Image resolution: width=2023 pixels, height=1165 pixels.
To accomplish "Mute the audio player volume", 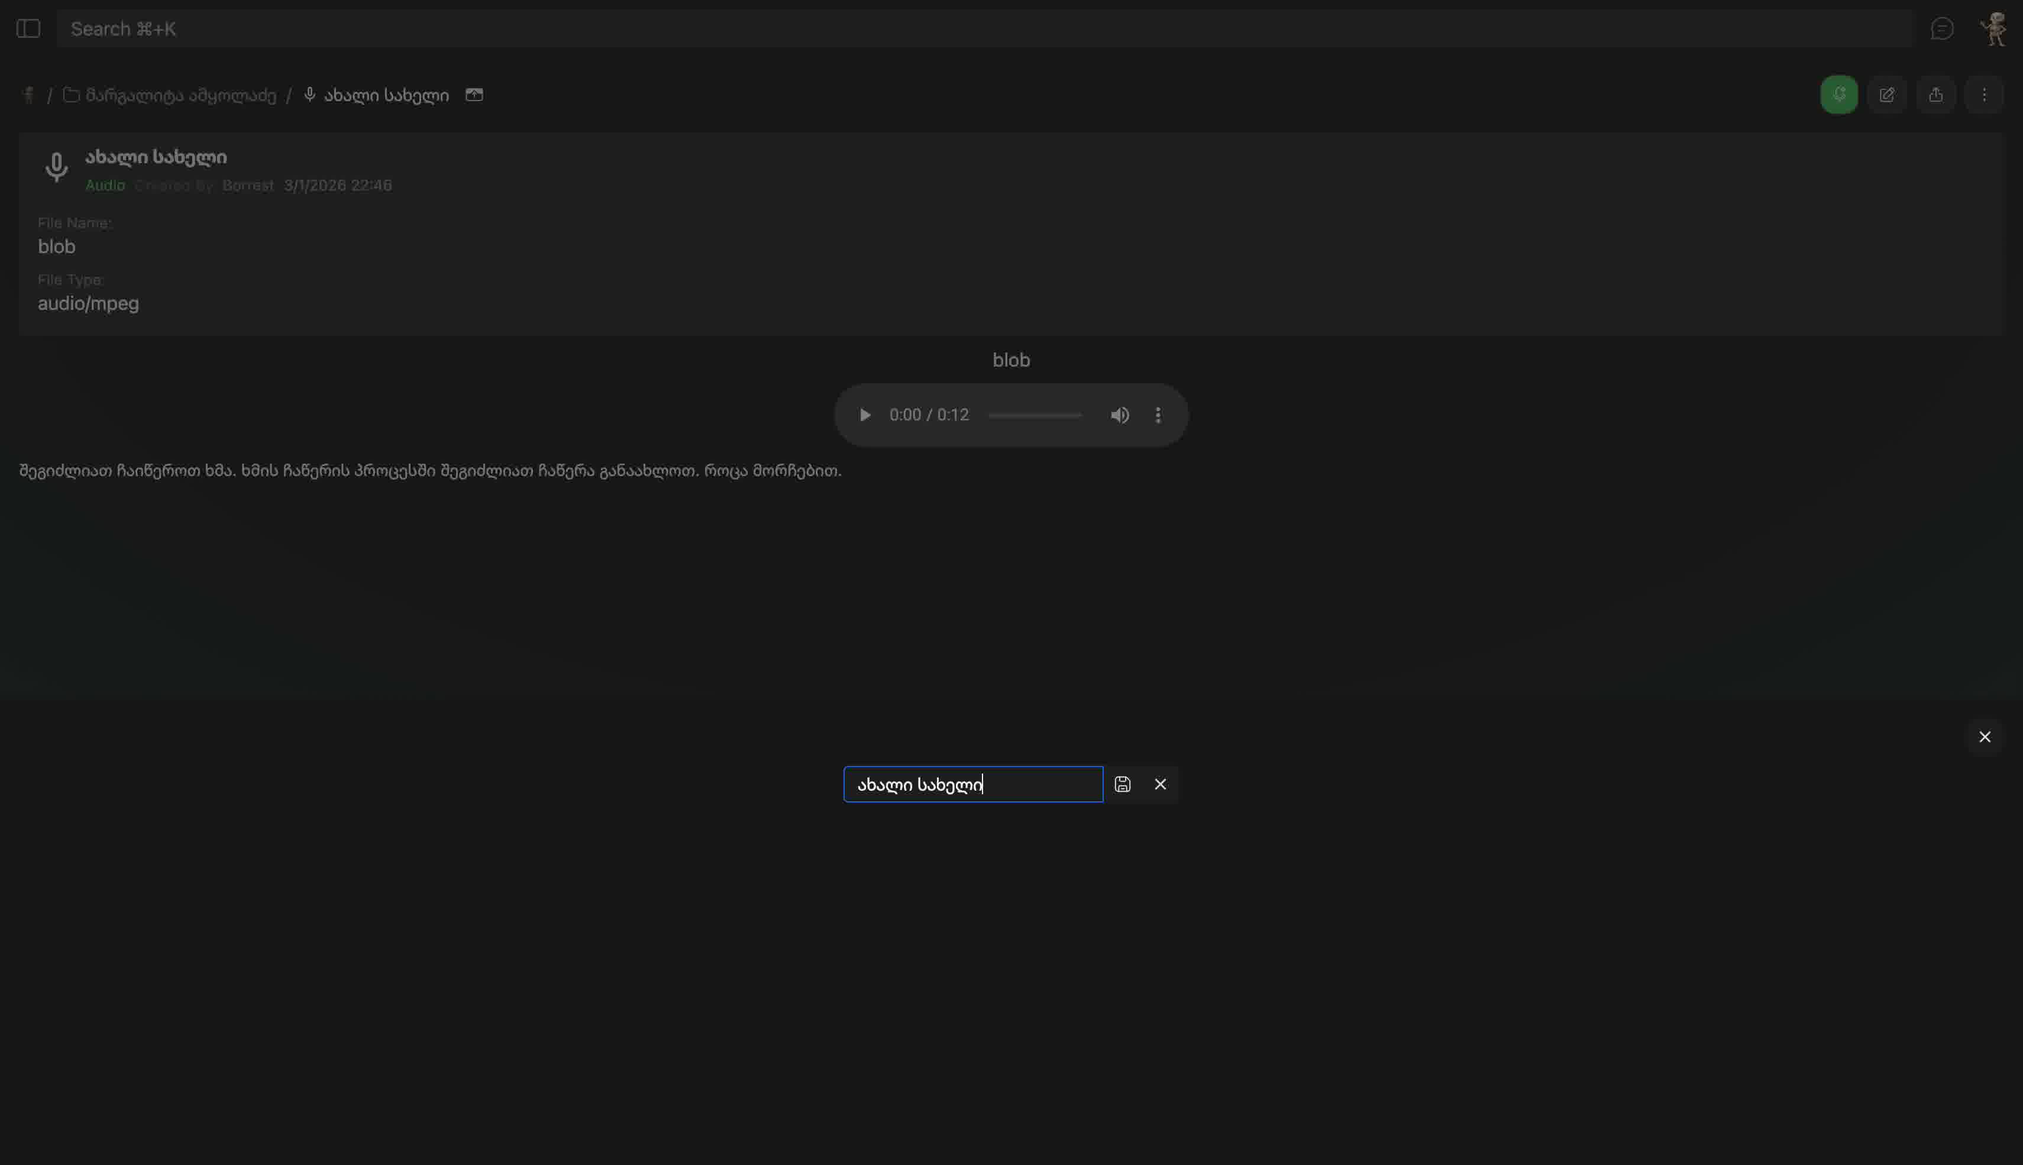I will [1120, 415].
